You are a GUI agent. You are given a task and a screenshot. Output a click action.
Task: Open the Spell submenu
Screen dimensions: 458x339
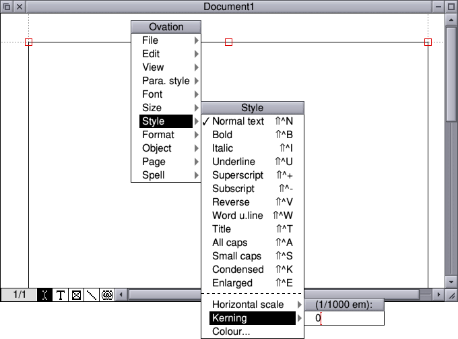point(166,175)
